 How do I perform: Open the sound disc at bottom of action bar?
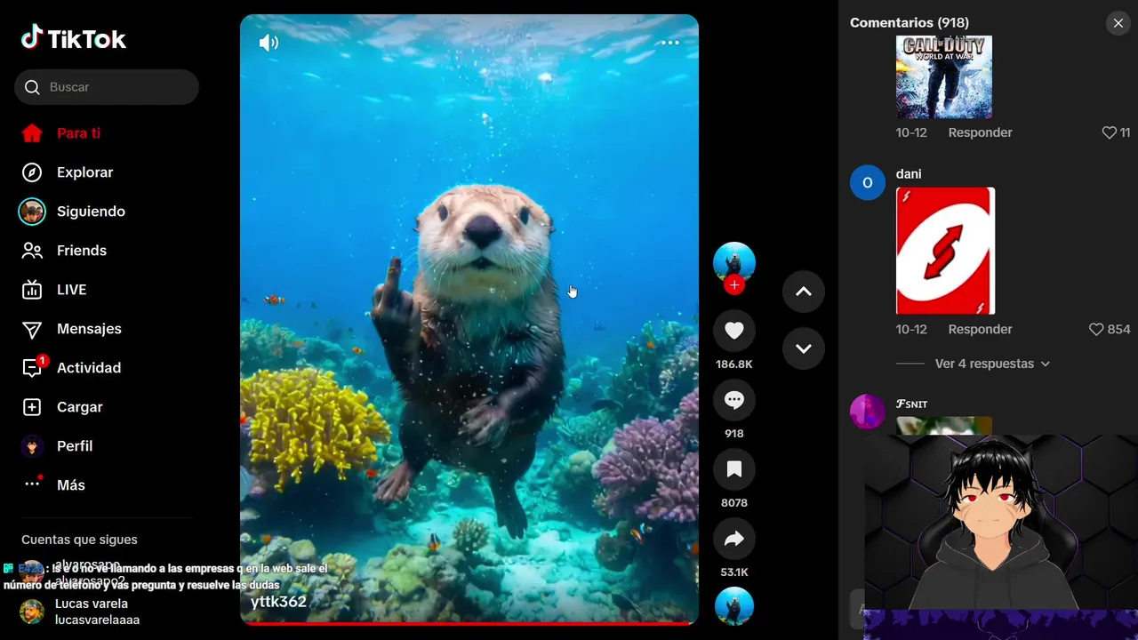pyautogui.click(x=734, y=606)
